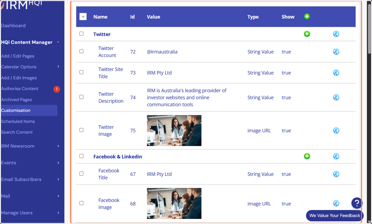Tick the Facebook & Linkedin group checkbox
This screenshot has width=372, height=224.
(82, 156)
